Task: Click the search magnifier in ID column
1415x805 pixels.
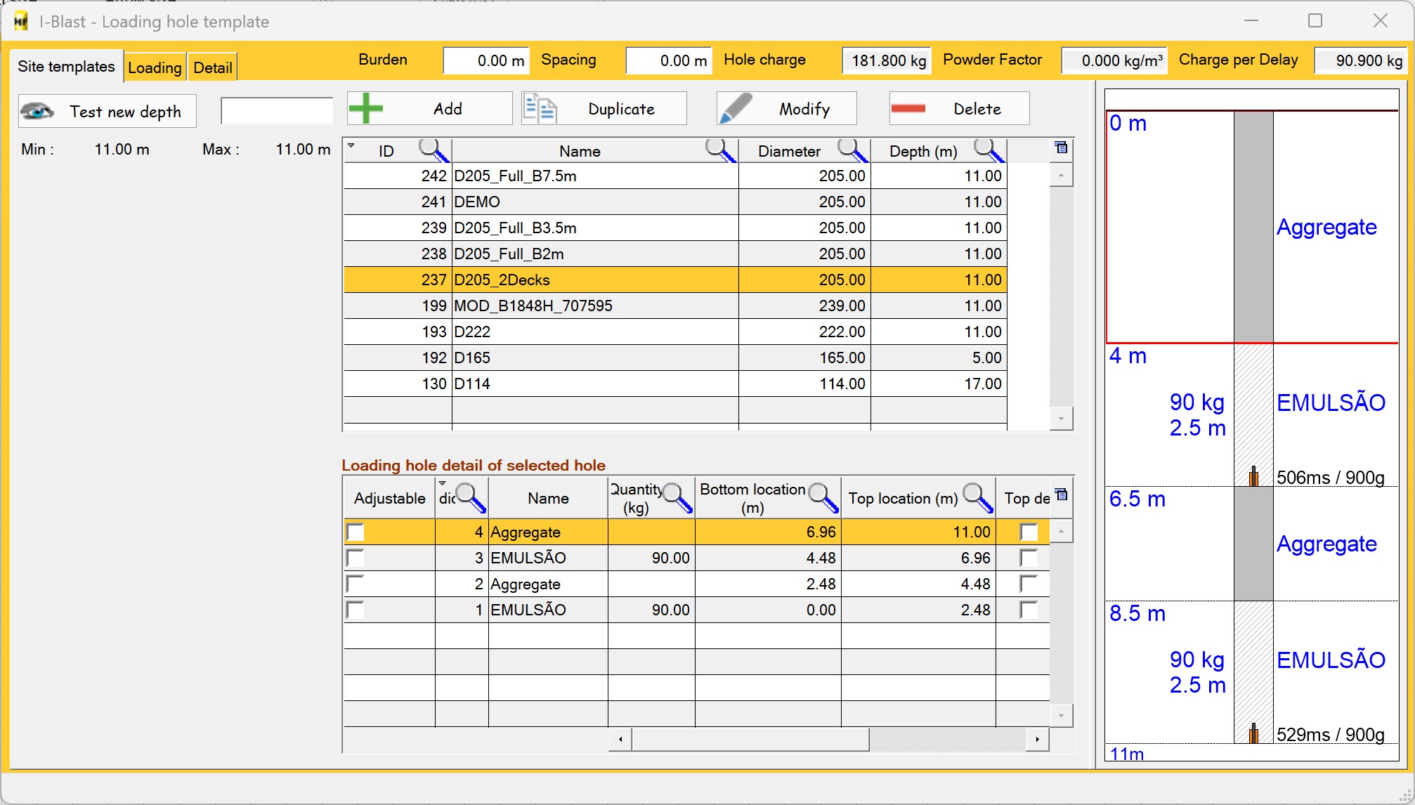Action: click(x=433, y=150)
